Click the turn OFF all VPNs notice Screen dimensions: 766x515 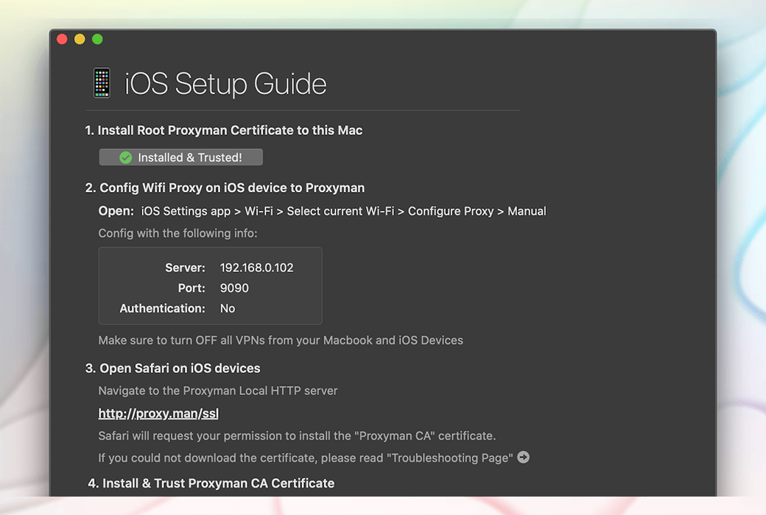coord(281,340)
